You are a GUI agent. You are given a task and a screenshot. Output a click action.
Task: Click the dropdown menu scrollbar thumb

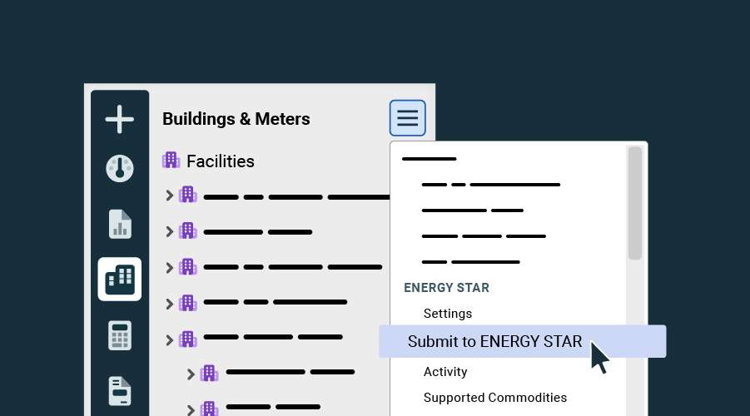coord(634,203)
